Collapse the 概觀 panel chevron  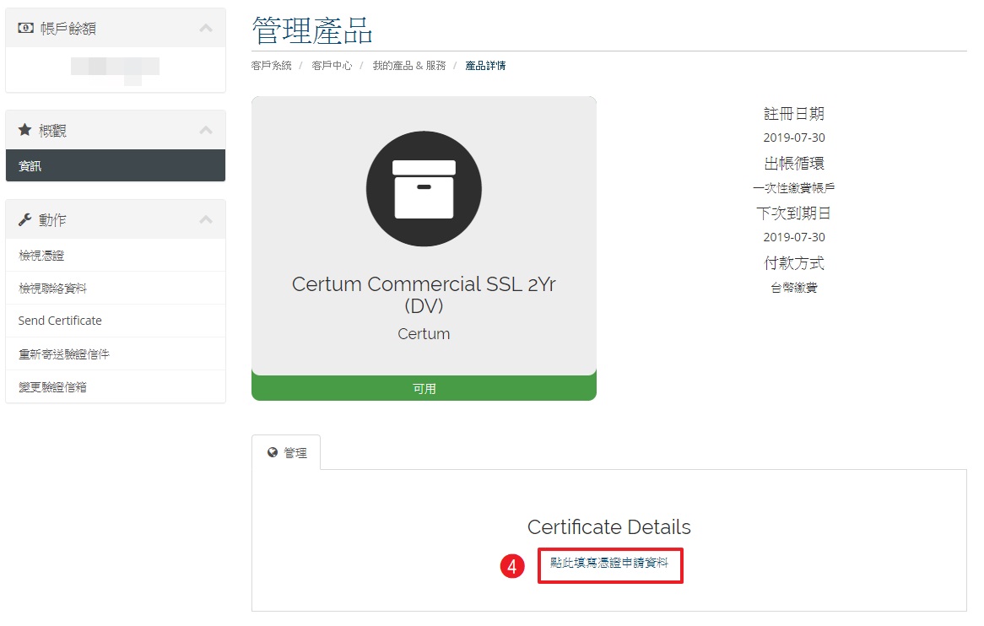click(x=206, y=130)
